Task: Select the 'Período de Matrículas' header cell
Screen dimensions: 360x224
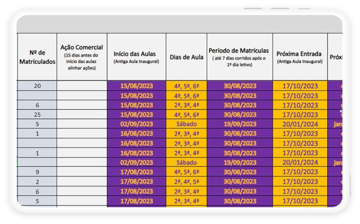Action: [240, 57]
